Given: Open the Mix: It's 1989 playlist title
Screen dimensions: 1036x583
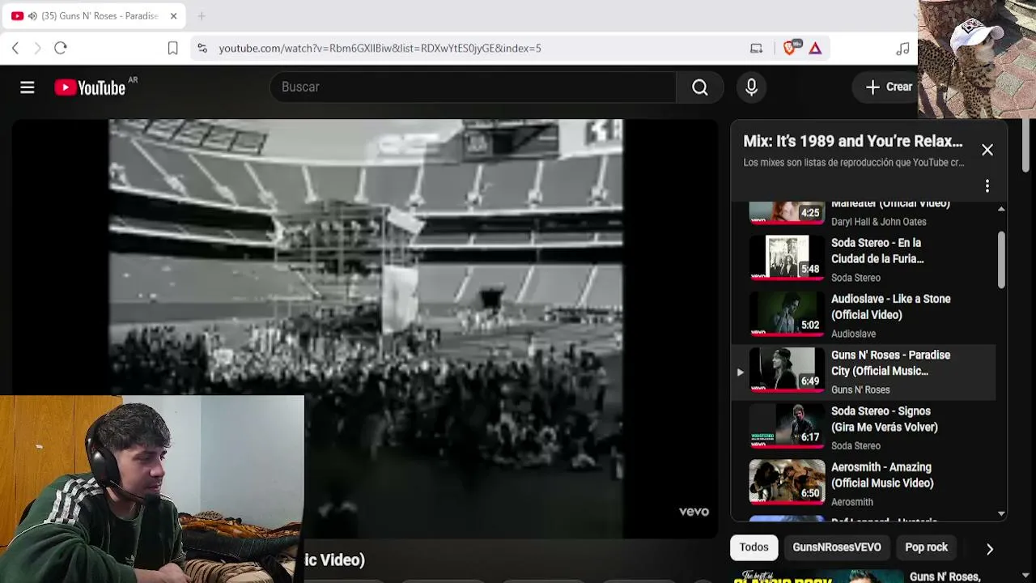Looking at the screenshot, I should [853, 141].
